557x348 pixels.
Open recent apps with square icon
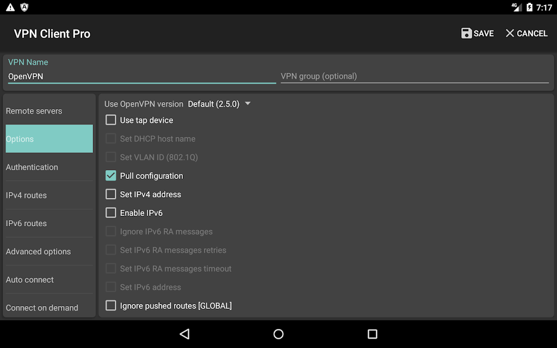pos(372,334)
